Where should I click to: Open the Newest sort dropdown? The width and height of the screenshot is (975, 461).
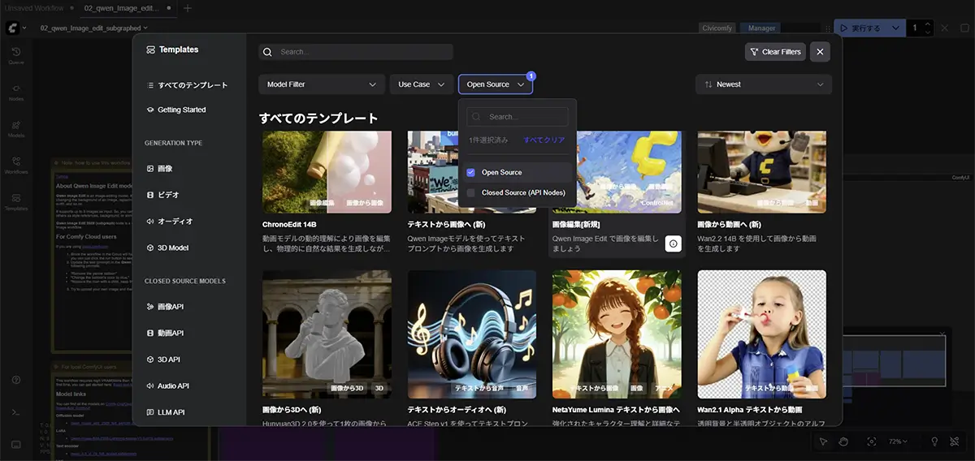(763, 84)
